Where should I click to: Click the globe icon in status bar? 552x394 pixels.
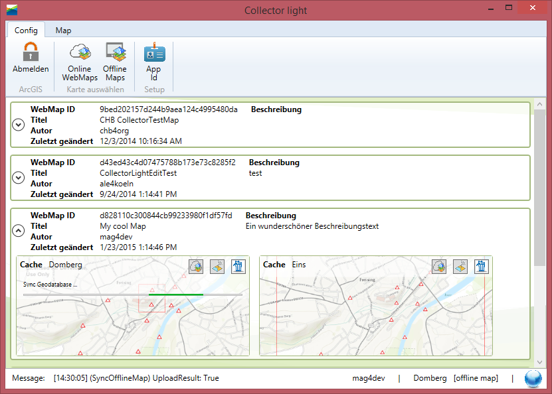[533, 379]
